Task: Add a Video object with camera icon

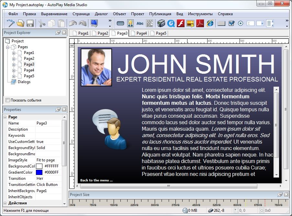Action: point(161,23)
